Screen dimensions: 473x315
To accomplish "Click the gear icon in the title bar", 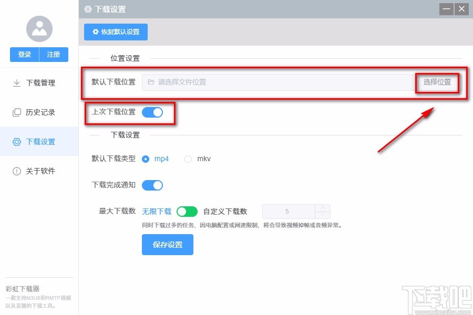I will (87, 9).
